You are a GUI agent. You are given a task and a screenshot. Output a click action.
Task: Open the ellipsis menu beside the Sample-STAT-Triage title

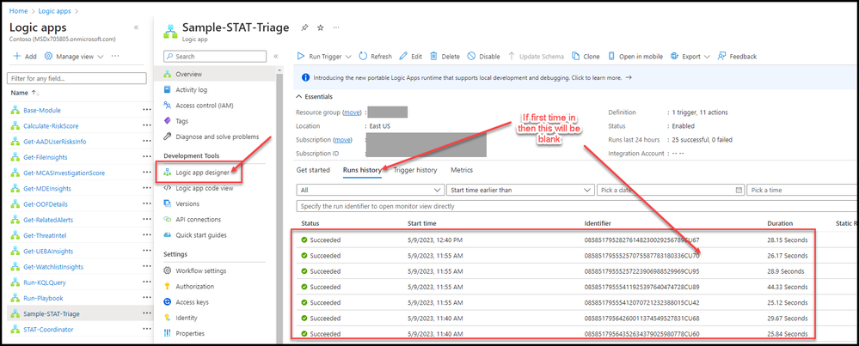pyautogui.click(x=336, y=27)
